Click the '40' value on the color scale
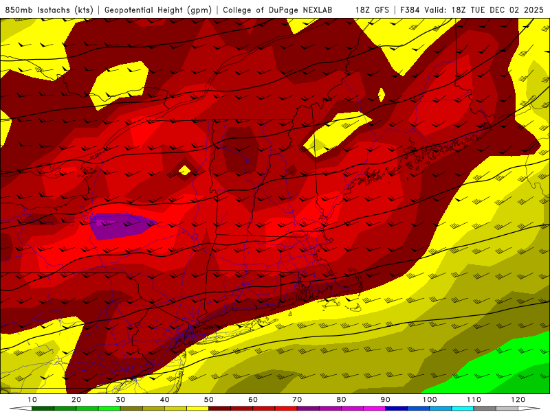Screen dimensions: 550x412 tap(164, 400)
